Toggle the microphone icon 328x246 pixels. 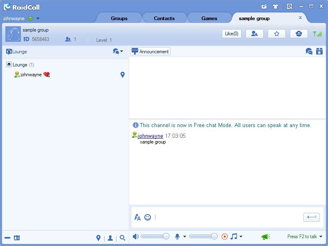(178, 237)
